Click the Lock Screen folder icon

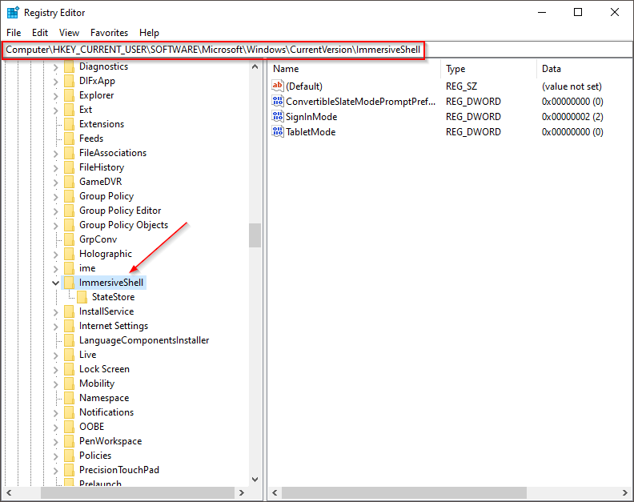point(69,369)
